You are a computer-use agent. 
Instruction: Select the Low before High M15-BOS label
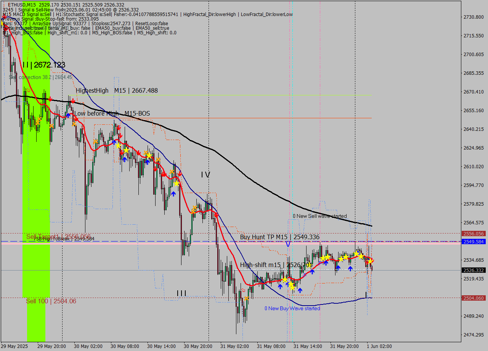(x=112, y=114)
